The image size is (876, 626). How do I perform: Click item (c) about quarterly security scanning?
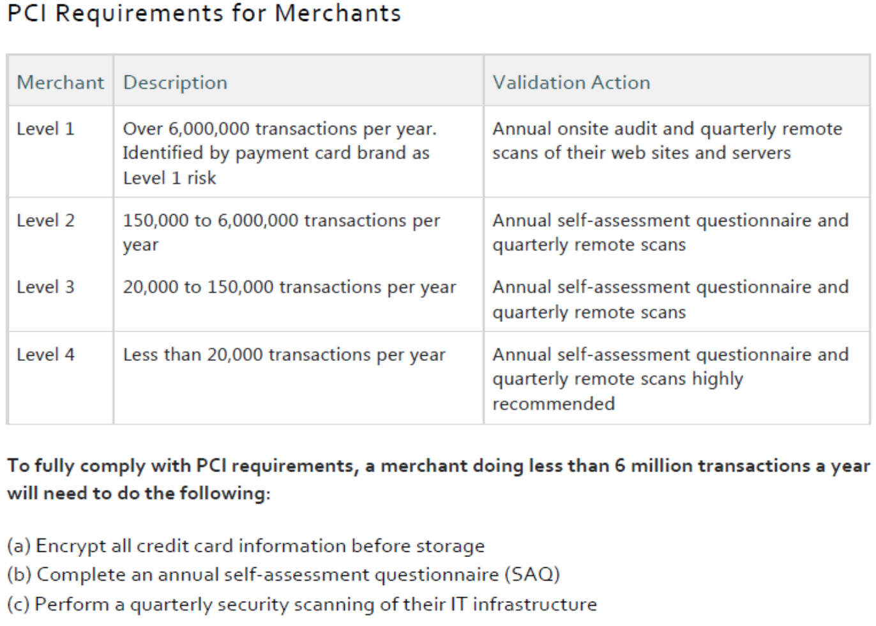click(x=302, y=604)
